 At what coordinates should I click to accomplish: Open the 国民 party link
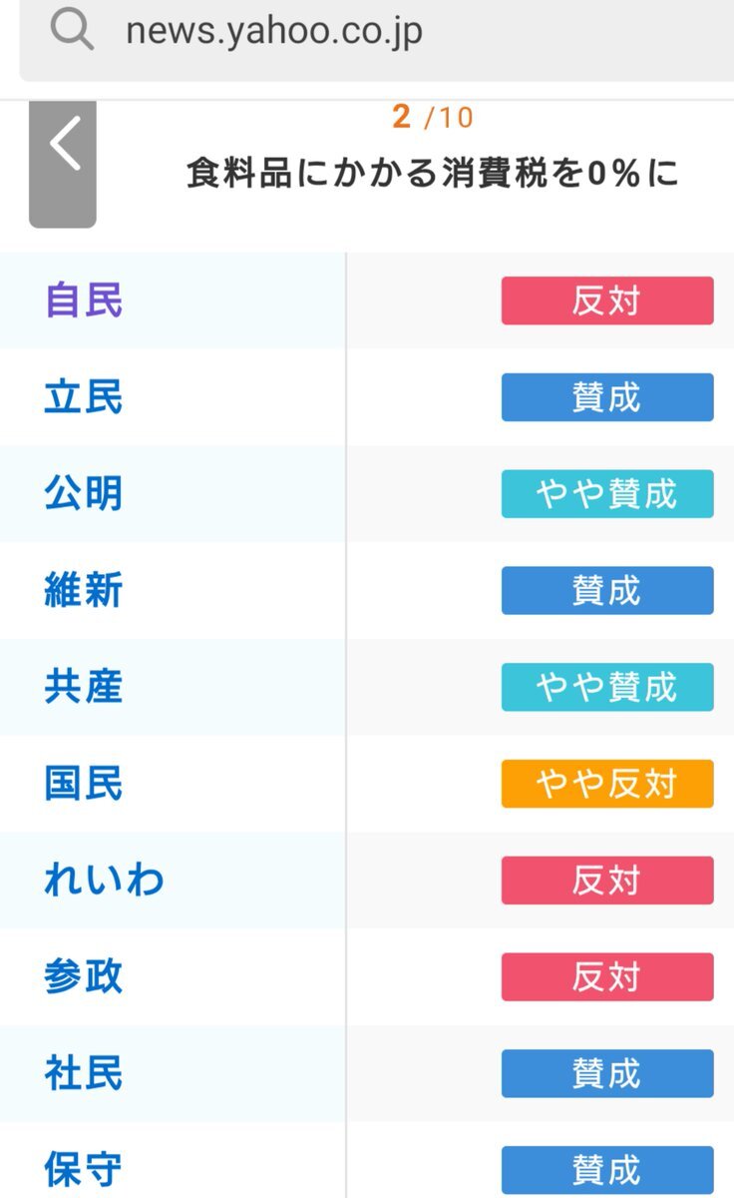pyautogui.click(x=84, y=784)
